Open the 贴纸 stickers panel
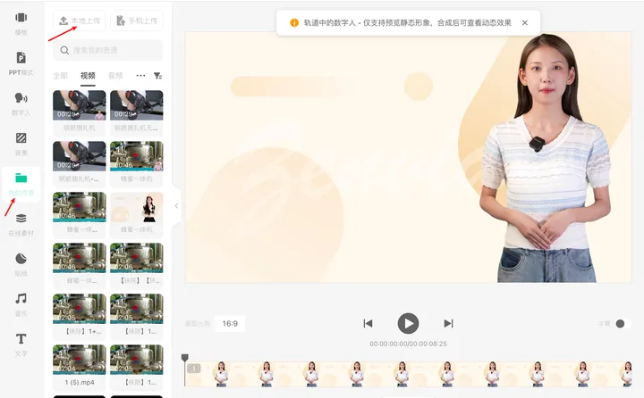Screen dimensions: 644x398 click(21, 264)
